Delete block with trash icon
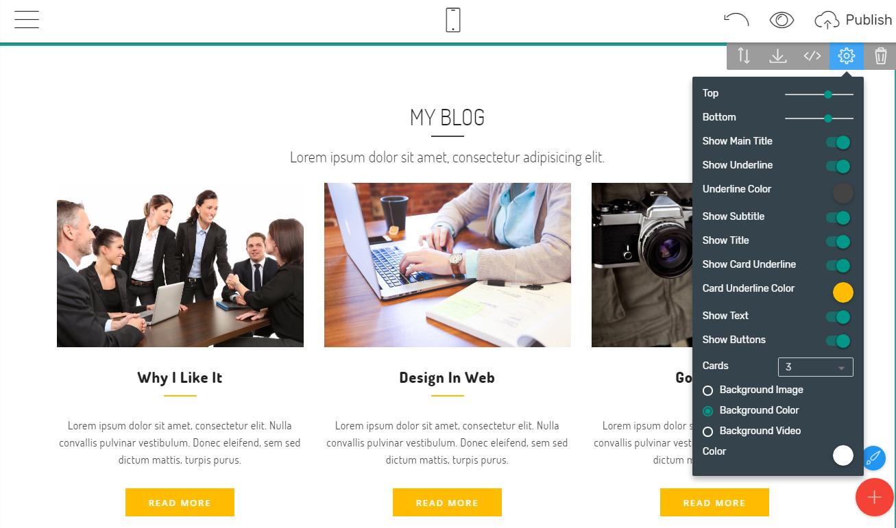 [x=881, y=56]
